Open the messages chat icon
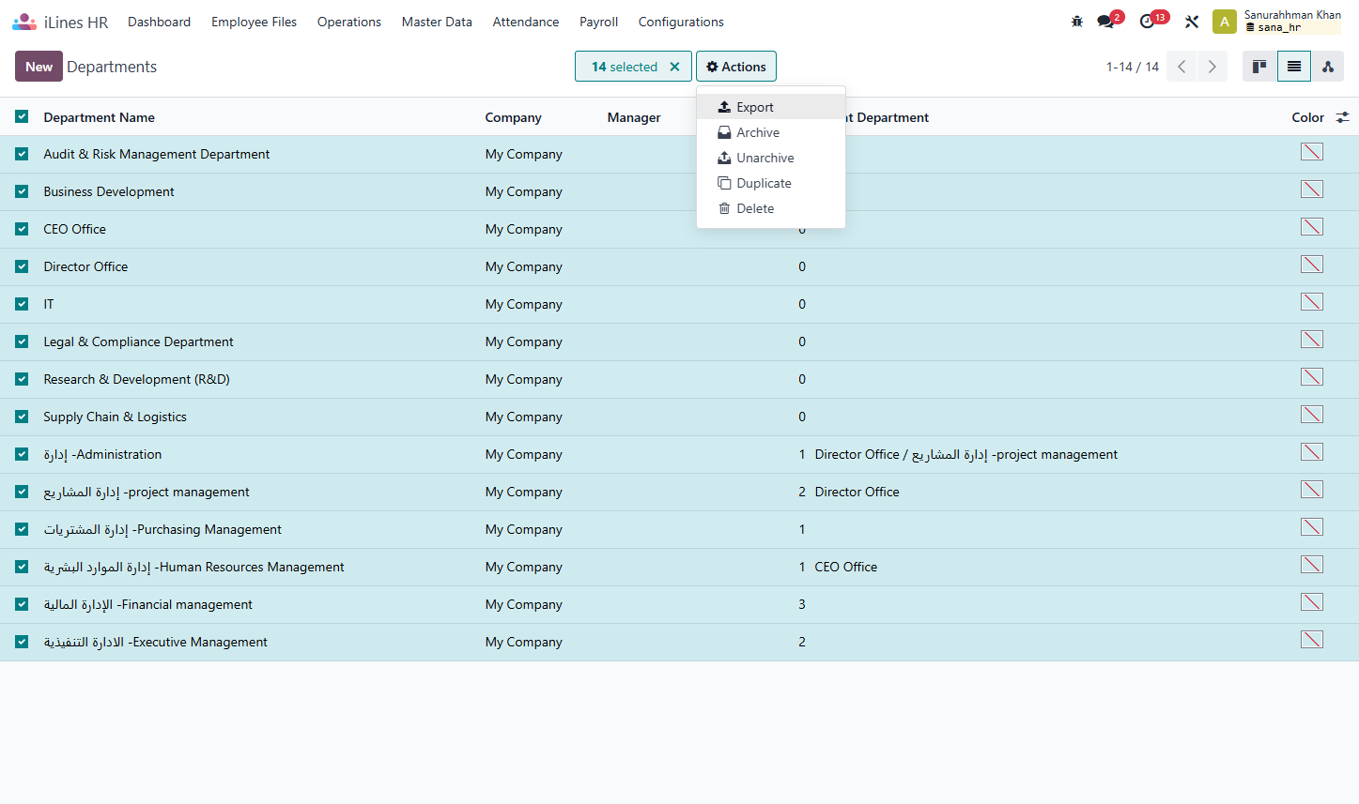 [1105, 22]
